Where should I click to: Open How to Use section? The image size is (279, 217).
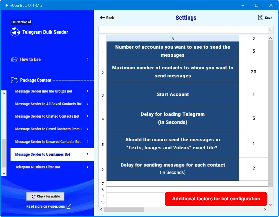point(50,59)
